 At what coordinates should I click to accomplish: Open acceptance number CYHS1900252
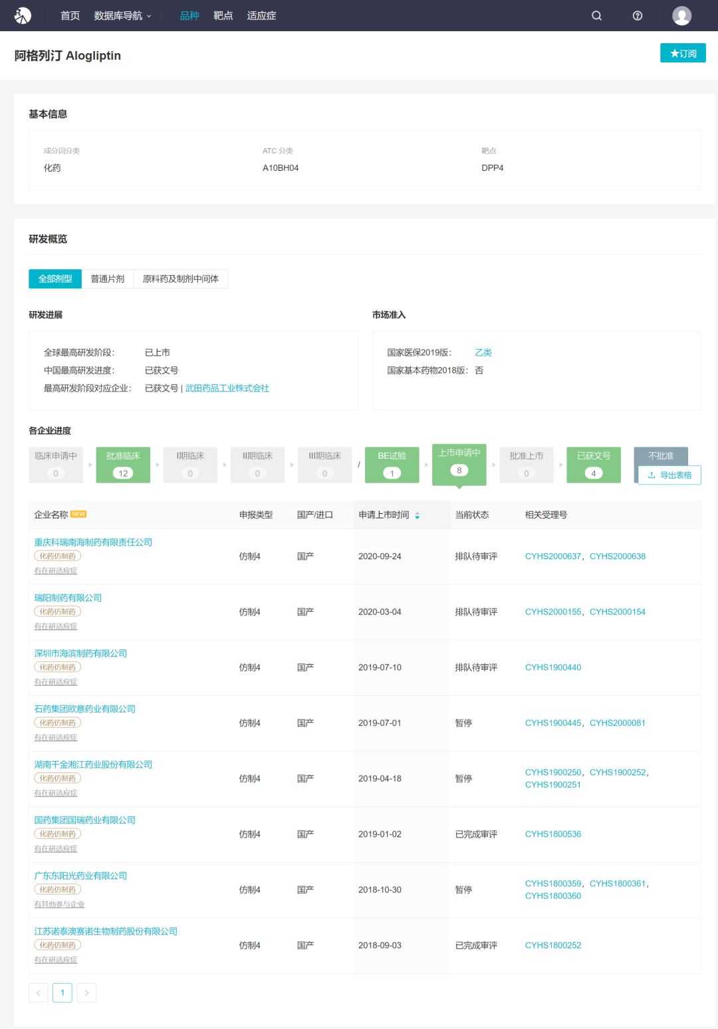(618, 772)
